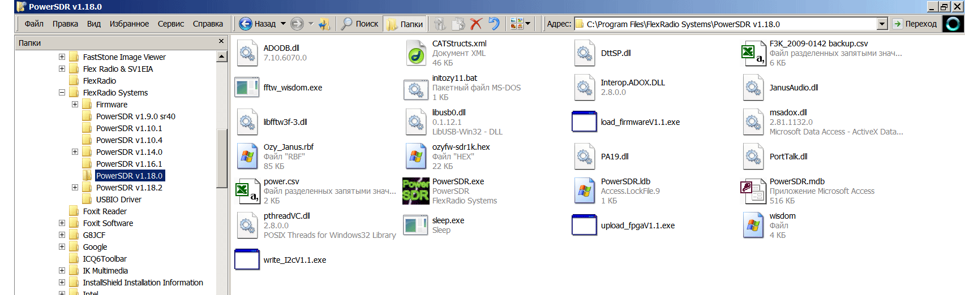The height and width of the screenshot is (295, 965).
Task: Select the PowerSDR.mdb Access database icon
Action: coord(753,191)
